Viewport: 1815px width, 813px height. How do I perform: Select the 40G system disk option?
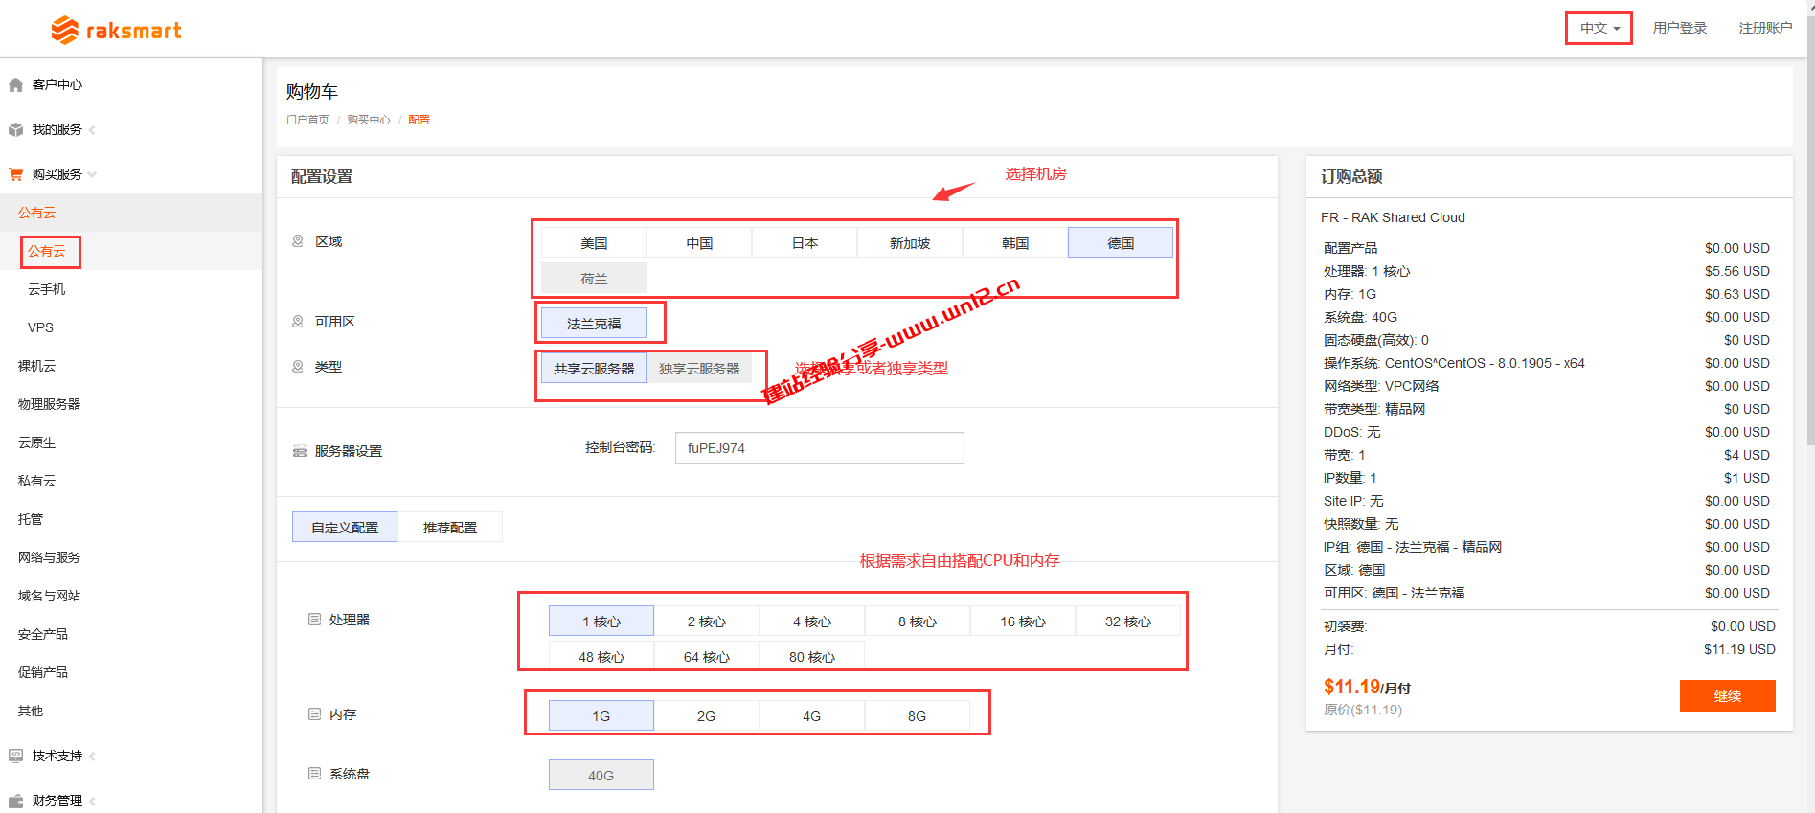click(601, 776)
